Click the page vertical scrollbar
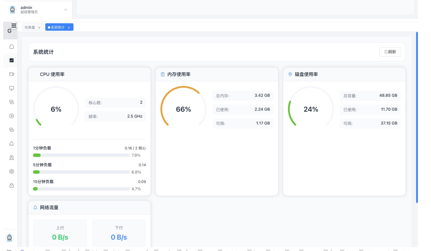The width and height of the screenshot is (431, 251). click(417, 117)
